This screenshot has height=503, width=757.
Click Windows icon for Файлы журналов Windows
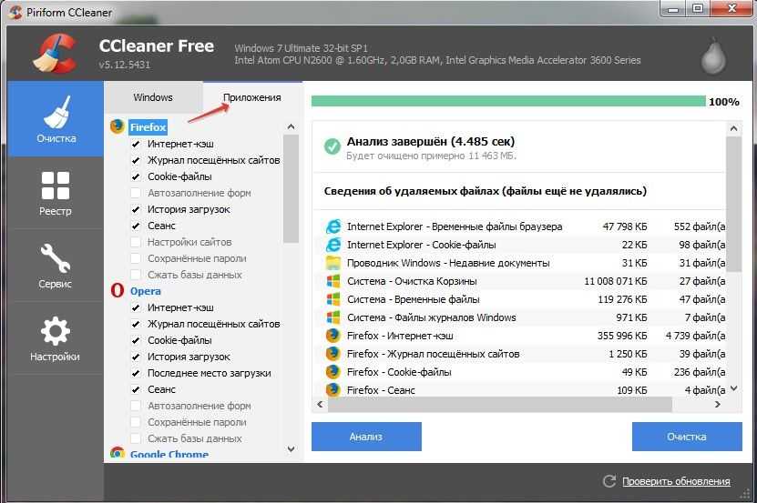(333, 317)
